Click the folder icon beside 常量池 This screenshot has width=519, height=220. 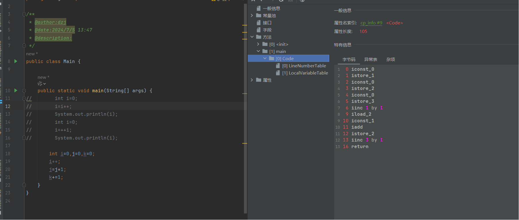(x=259, y=15)
